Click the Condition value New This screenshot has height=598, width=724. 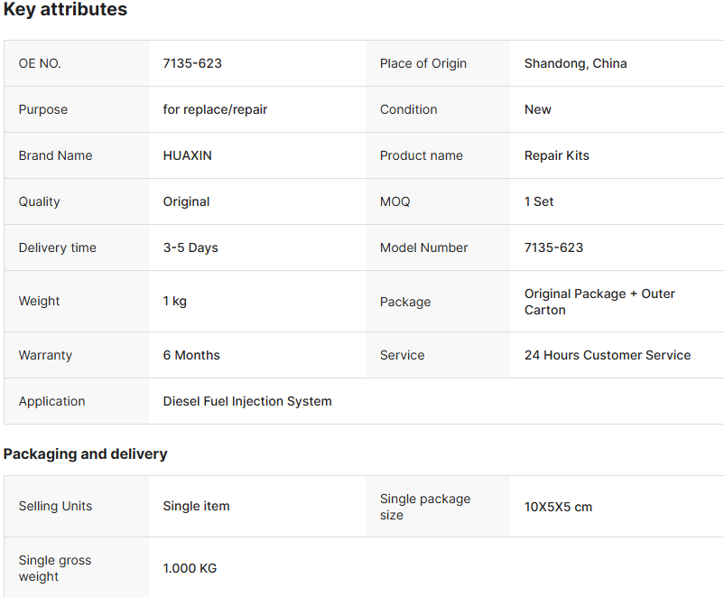point(537,109)
